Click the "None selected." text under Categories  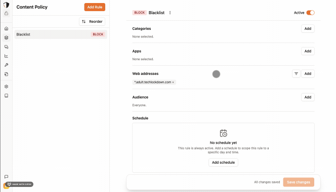[143, 36]
